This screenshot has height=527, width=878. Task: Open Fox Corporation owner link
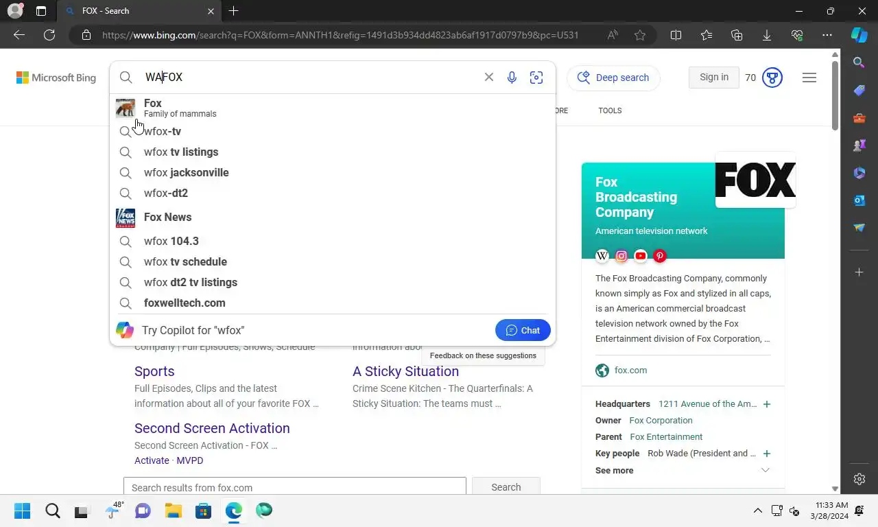[661, 421]
